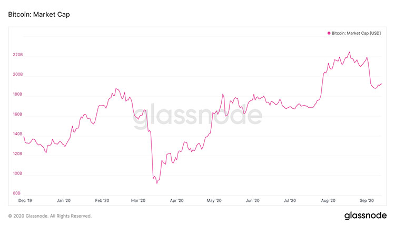The height and width of the screenshot is (226, 395).
Task: Click the 180B y-axis label
Action: (x=17, y=95)
